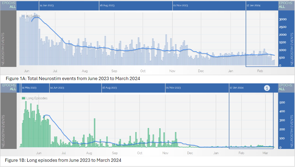
Task: Open 17 Jan 2024 epoch in top chart
Action: tap(253, 5)
